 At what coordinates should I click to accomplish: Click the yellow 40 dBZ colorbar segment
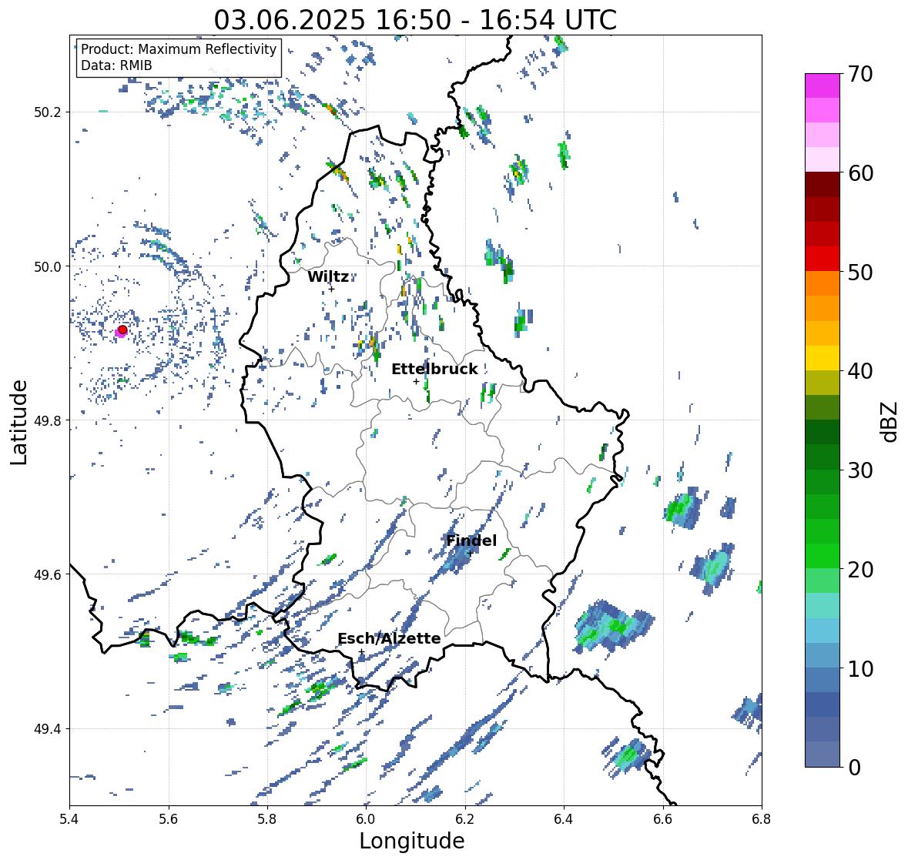click(823, 358)
